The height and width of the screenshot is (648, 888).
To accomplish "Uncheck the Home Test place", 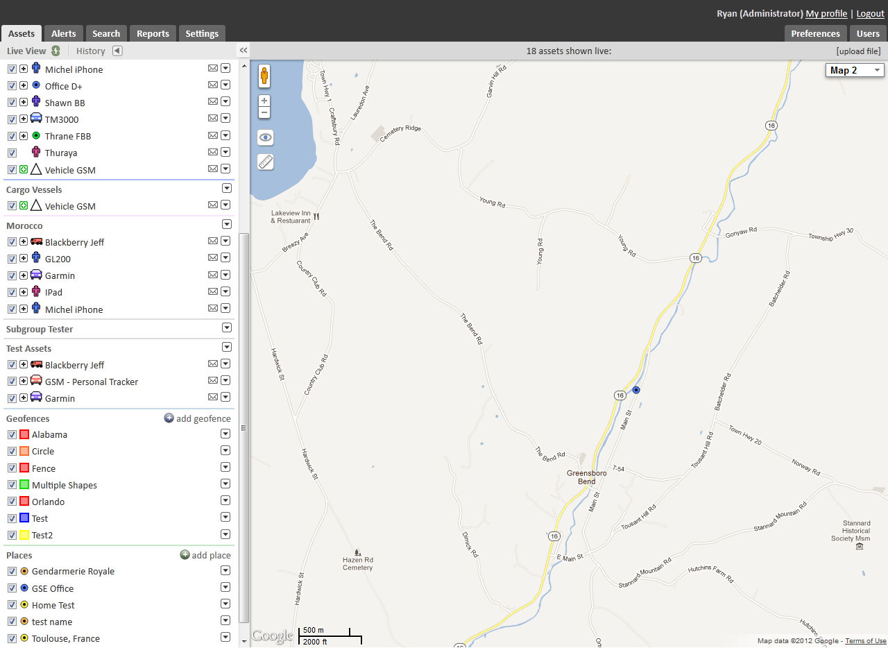I will click(x=12, y=604).
